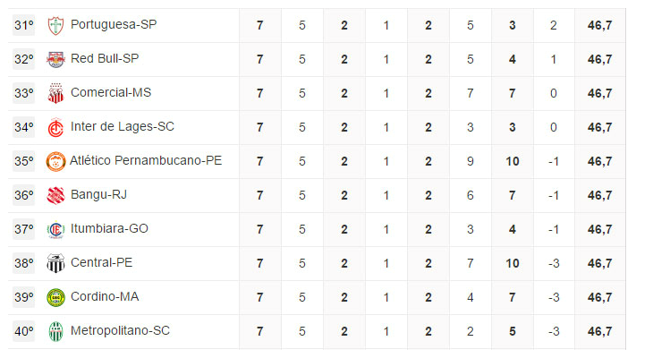Click the Cordino-MA team name
This screenshot has height=358, width=653.
point(105,297)
